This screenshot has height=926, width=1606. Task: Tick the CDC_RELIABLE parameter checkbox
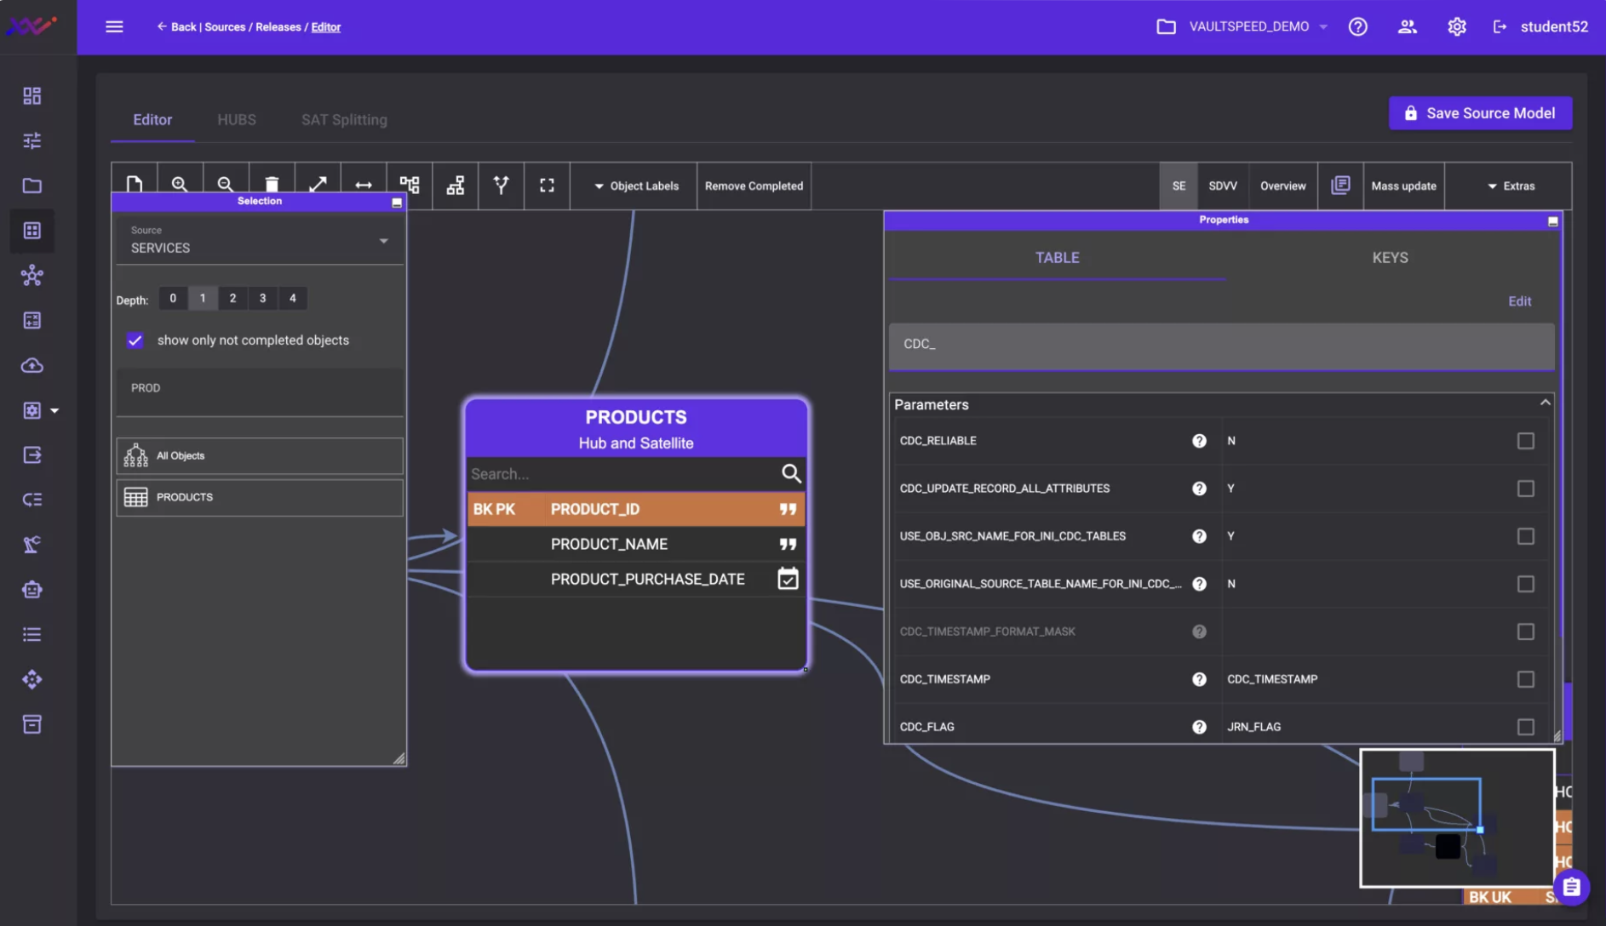[1525, 441]
